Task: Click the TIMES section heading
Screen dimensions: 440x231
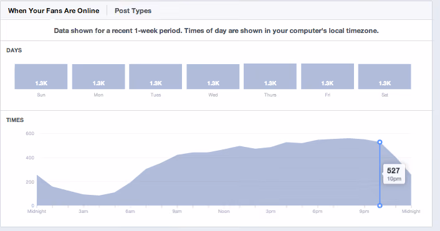Action: coord(15,120)
